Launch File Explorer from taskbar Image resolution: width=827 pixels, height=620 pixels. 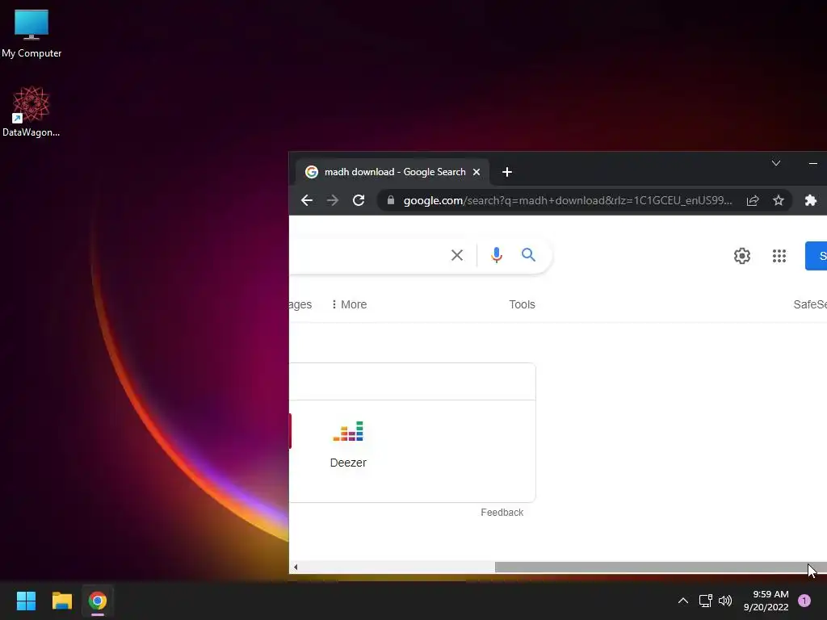coord(61,601)
